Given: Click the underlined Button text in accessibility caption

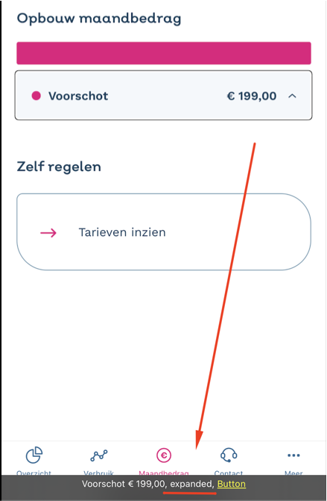Looking at the screenshot, I should coord(232,484).
